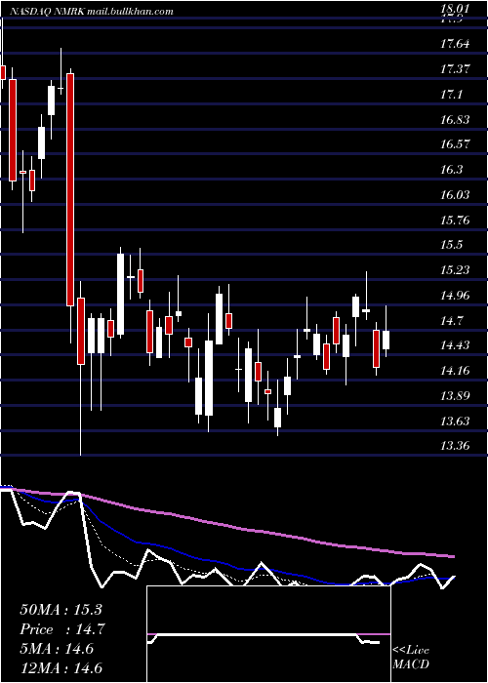Click the 14.43 price axis label
488x683 pixels.
coord(456,345)
